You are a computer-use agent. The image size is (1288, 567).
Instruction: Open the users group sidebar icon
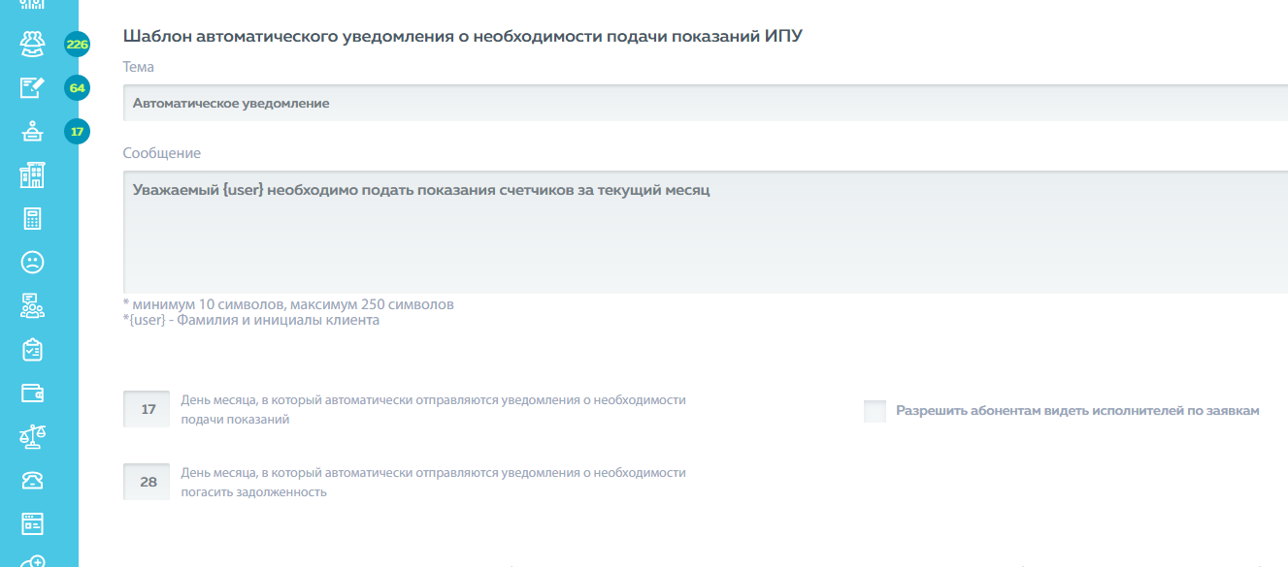click(x=33, y=44)
